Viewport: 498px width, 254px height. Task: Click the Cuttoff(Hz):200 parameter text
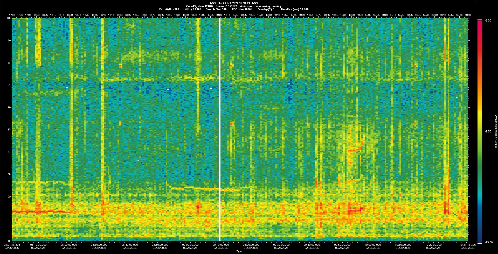tap(169, 9)
